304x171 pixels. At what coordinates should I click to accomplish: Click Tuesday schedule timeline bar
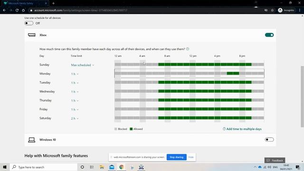pyautogui.click(x=189, y=82)
